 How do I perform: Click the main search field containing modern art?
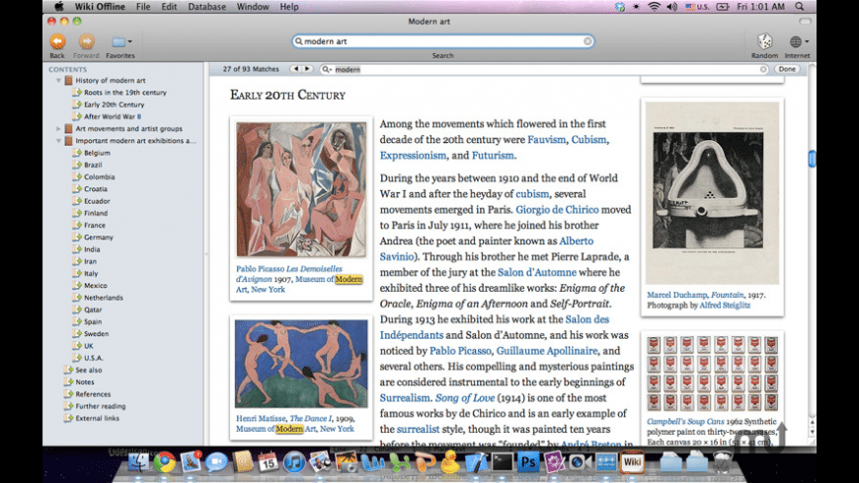[x=442, y=41]
